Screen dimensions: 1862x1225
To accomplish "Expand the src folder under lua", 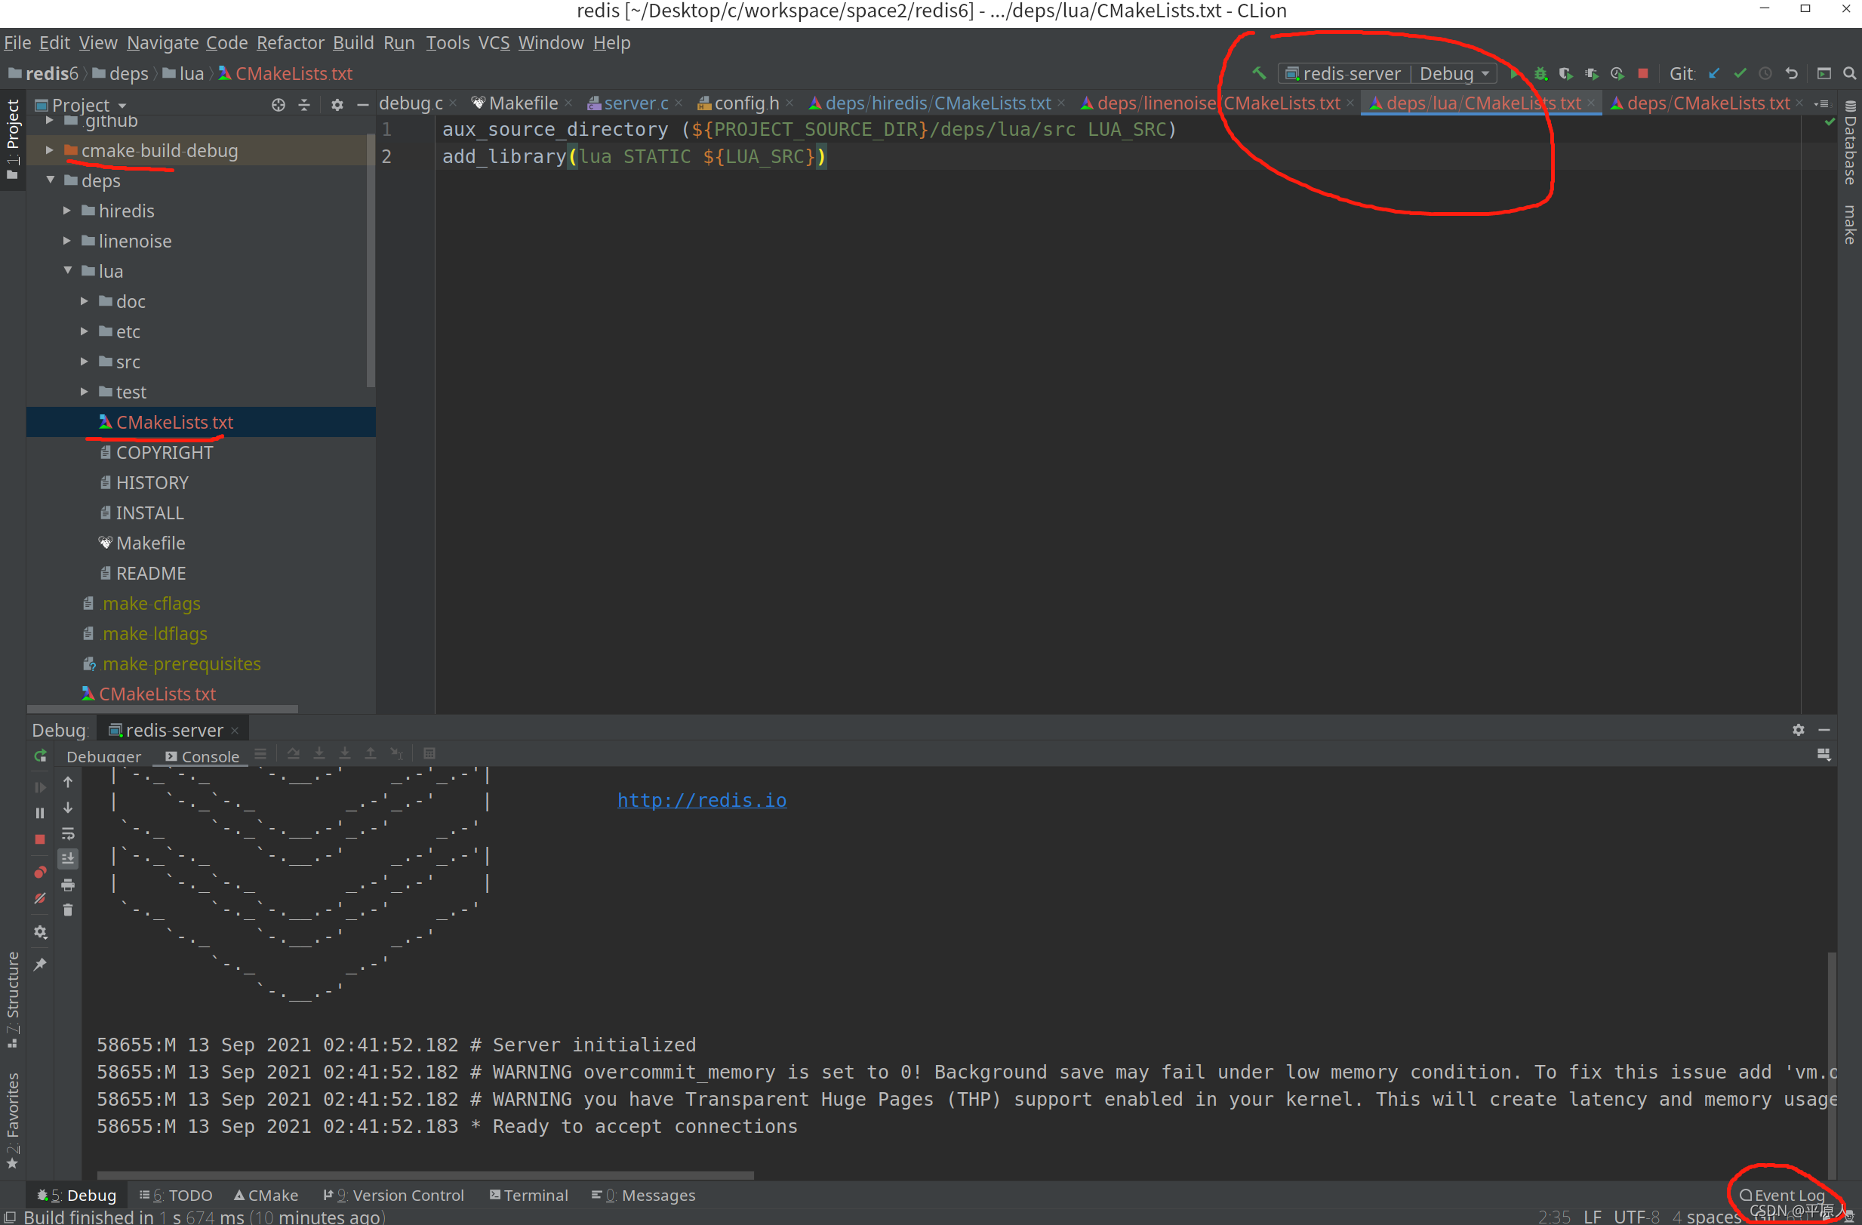I will [84, 362].
